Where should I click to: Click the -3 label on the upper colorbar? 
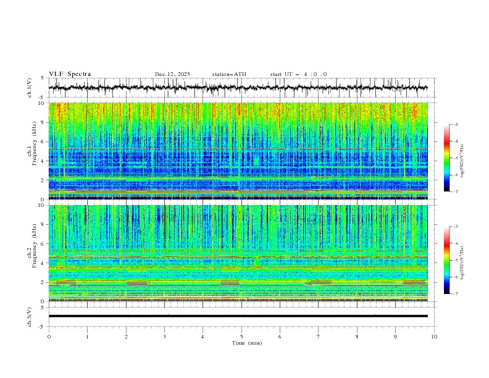point(455,124)
